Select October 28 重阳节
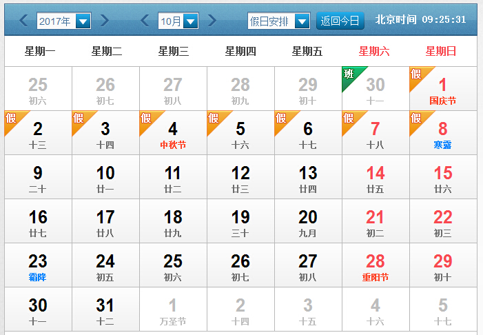The height and width of the screenshot is (335, 483). pyautogui.click(x=376, y=265)
